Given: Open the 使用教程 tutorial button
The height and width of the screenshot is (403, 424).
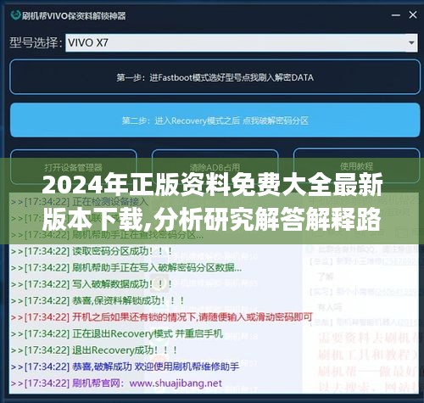Looking at the screenshot, I should (x=357, y=166).
